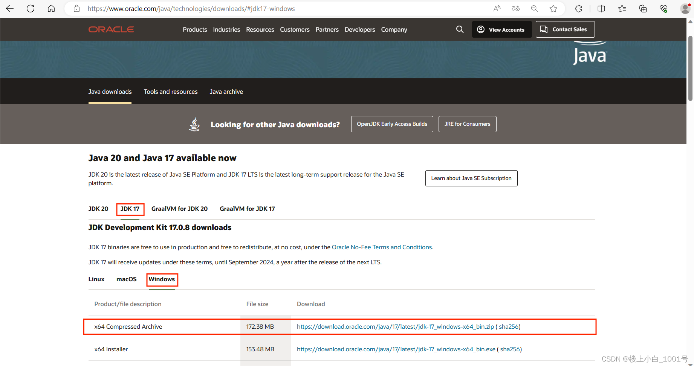The width and height of the screenshot is (694, 366).
Task: Open Oracle No-Fee Terms and Conditions link
Action: [382, 247]
